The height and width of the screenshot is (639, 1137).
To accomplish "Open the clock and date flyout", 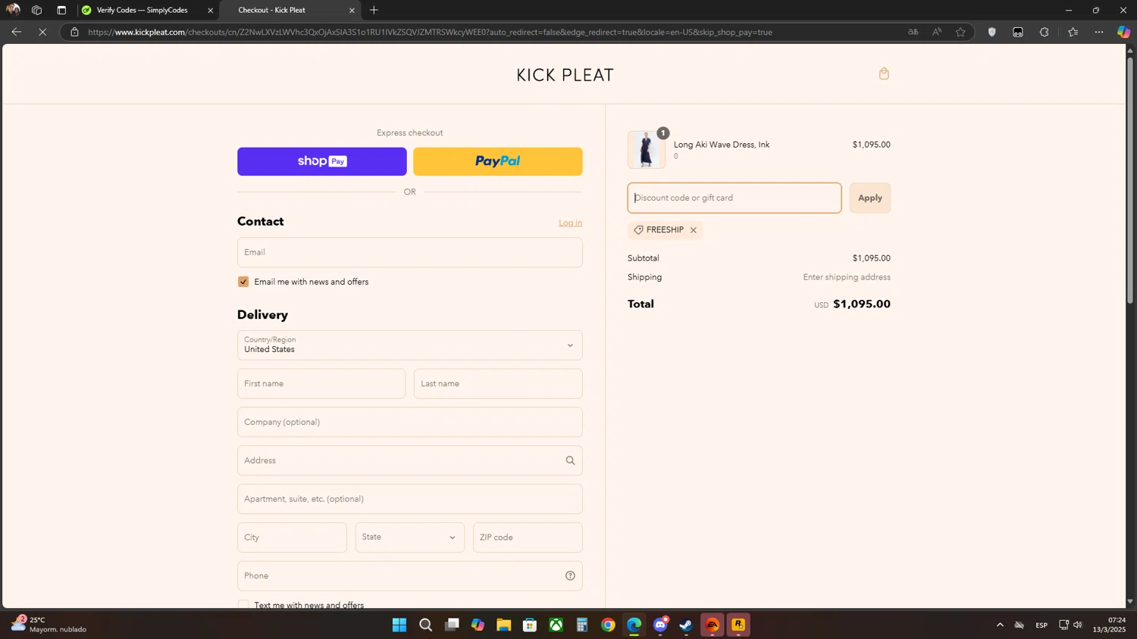I will point(1110,625).
